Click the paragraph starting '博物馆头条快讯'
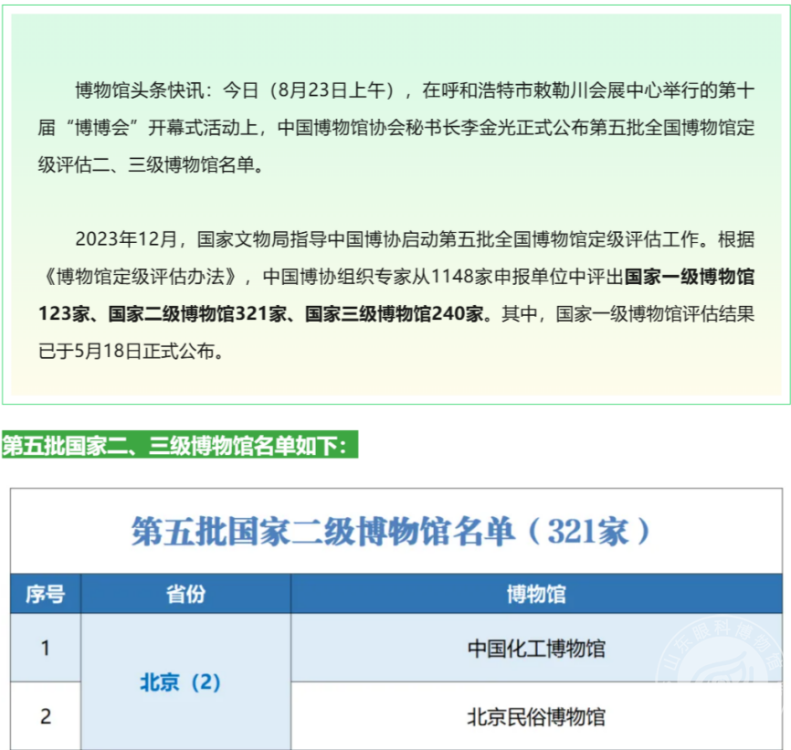Viewport: 791px width, 750px height. coord(396,128)
